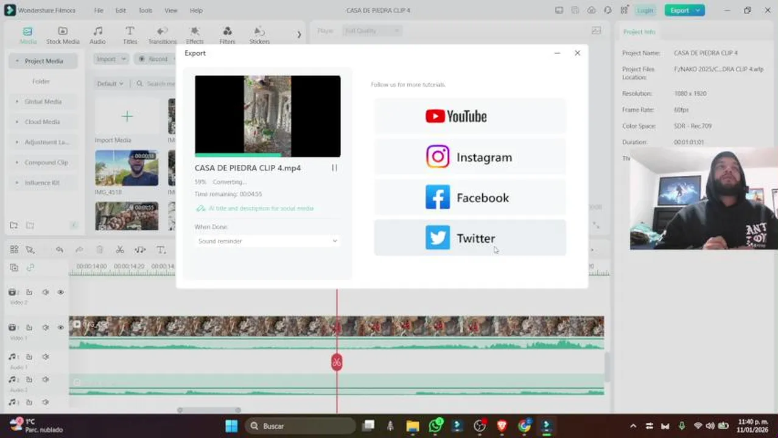Screen dimensions: 778x438
Task: Open the View menu
Action: [171, 10]
